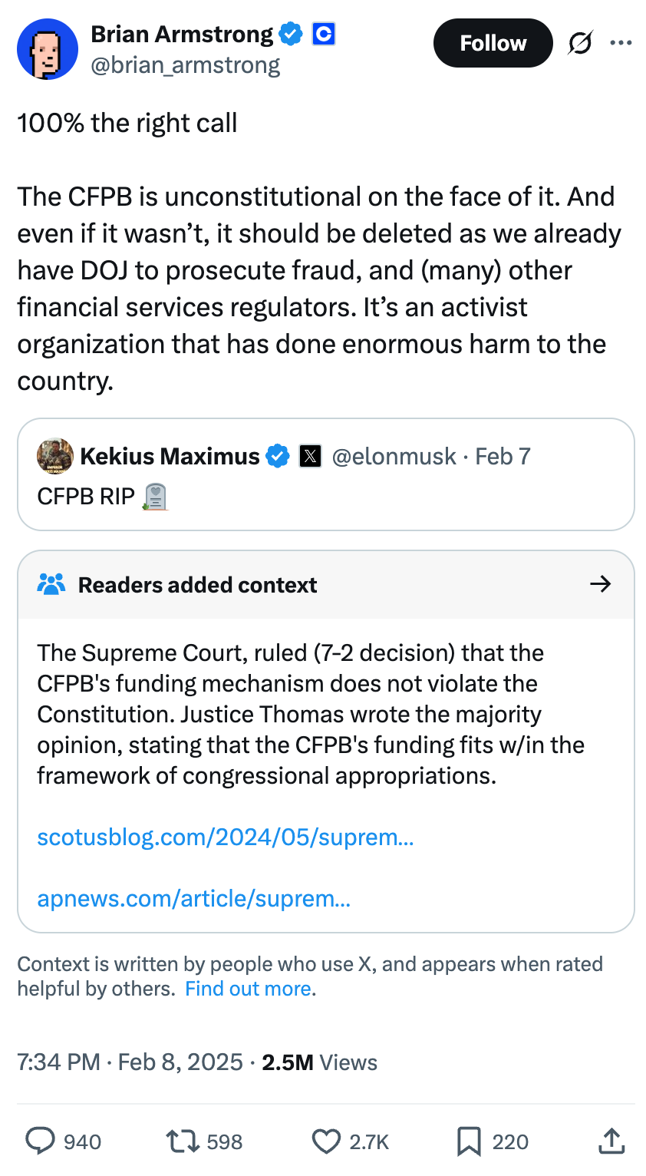Toggle repost on this post
Image resolution: width=646 pixels, height=1176 pixels.
click(x=181, y=1141)
